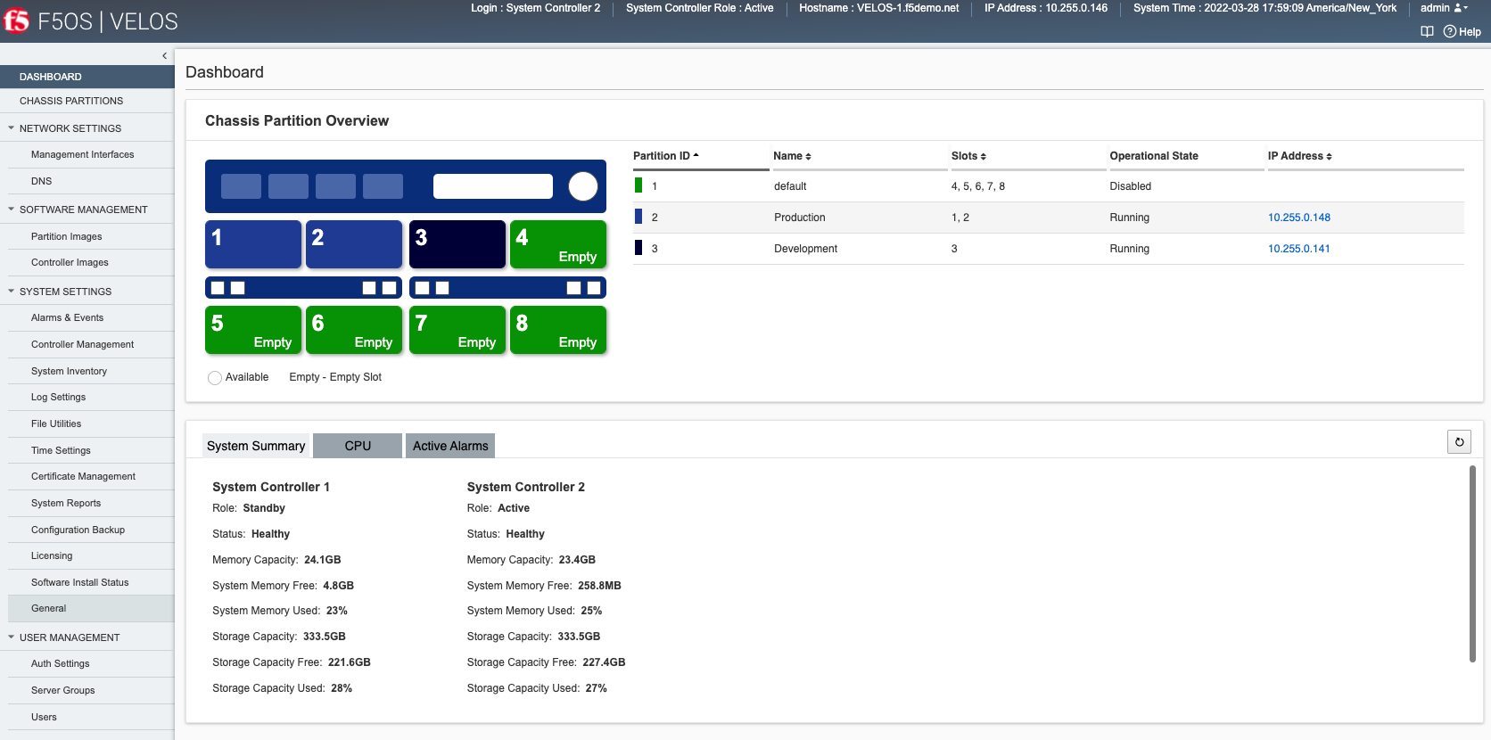Open Production partition IP link 10.255.0.148
This screenshot has height=740, width=1491.
pyautogui.click(x=1299, y=218)
